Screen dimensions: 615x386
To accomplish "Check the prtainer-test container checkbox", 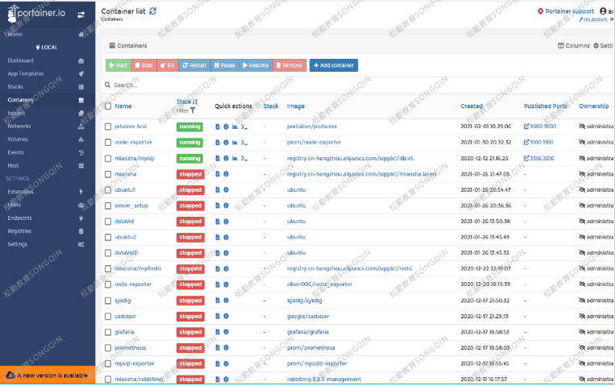I will pyautogui.click(x=108, y=127).
